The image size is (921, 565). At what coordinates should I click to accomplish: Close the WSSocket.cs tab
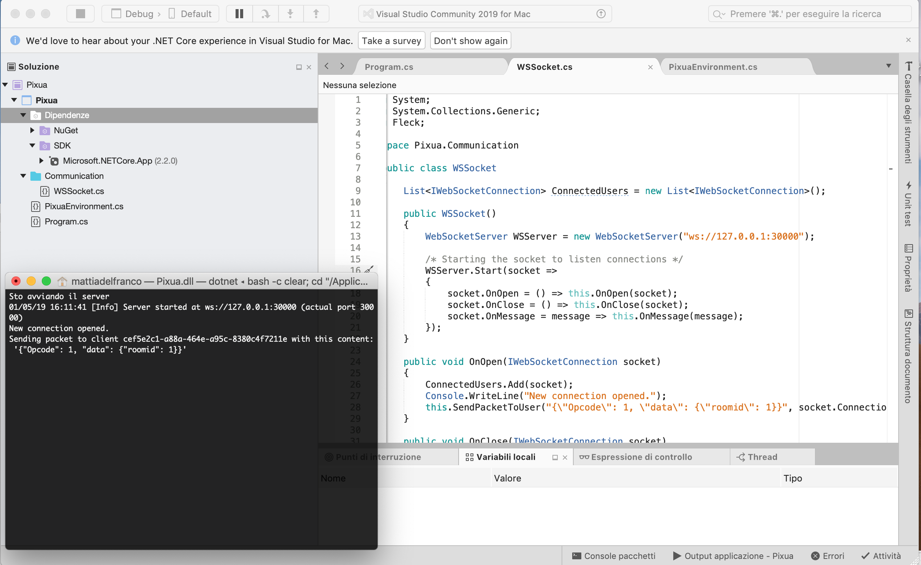click(650, 67)
